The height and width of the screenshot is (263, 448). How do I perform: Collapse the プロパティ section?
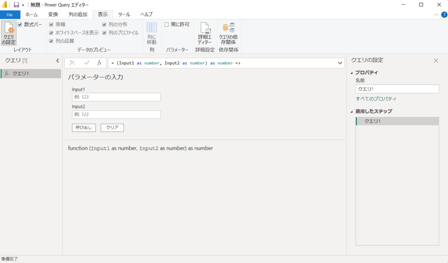click(352, 73)
